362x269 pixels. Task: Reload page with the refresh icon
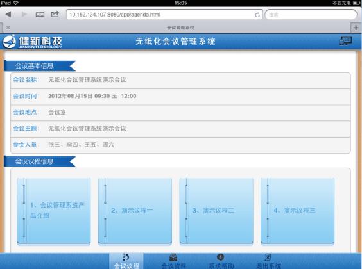[x=257, y=15]
